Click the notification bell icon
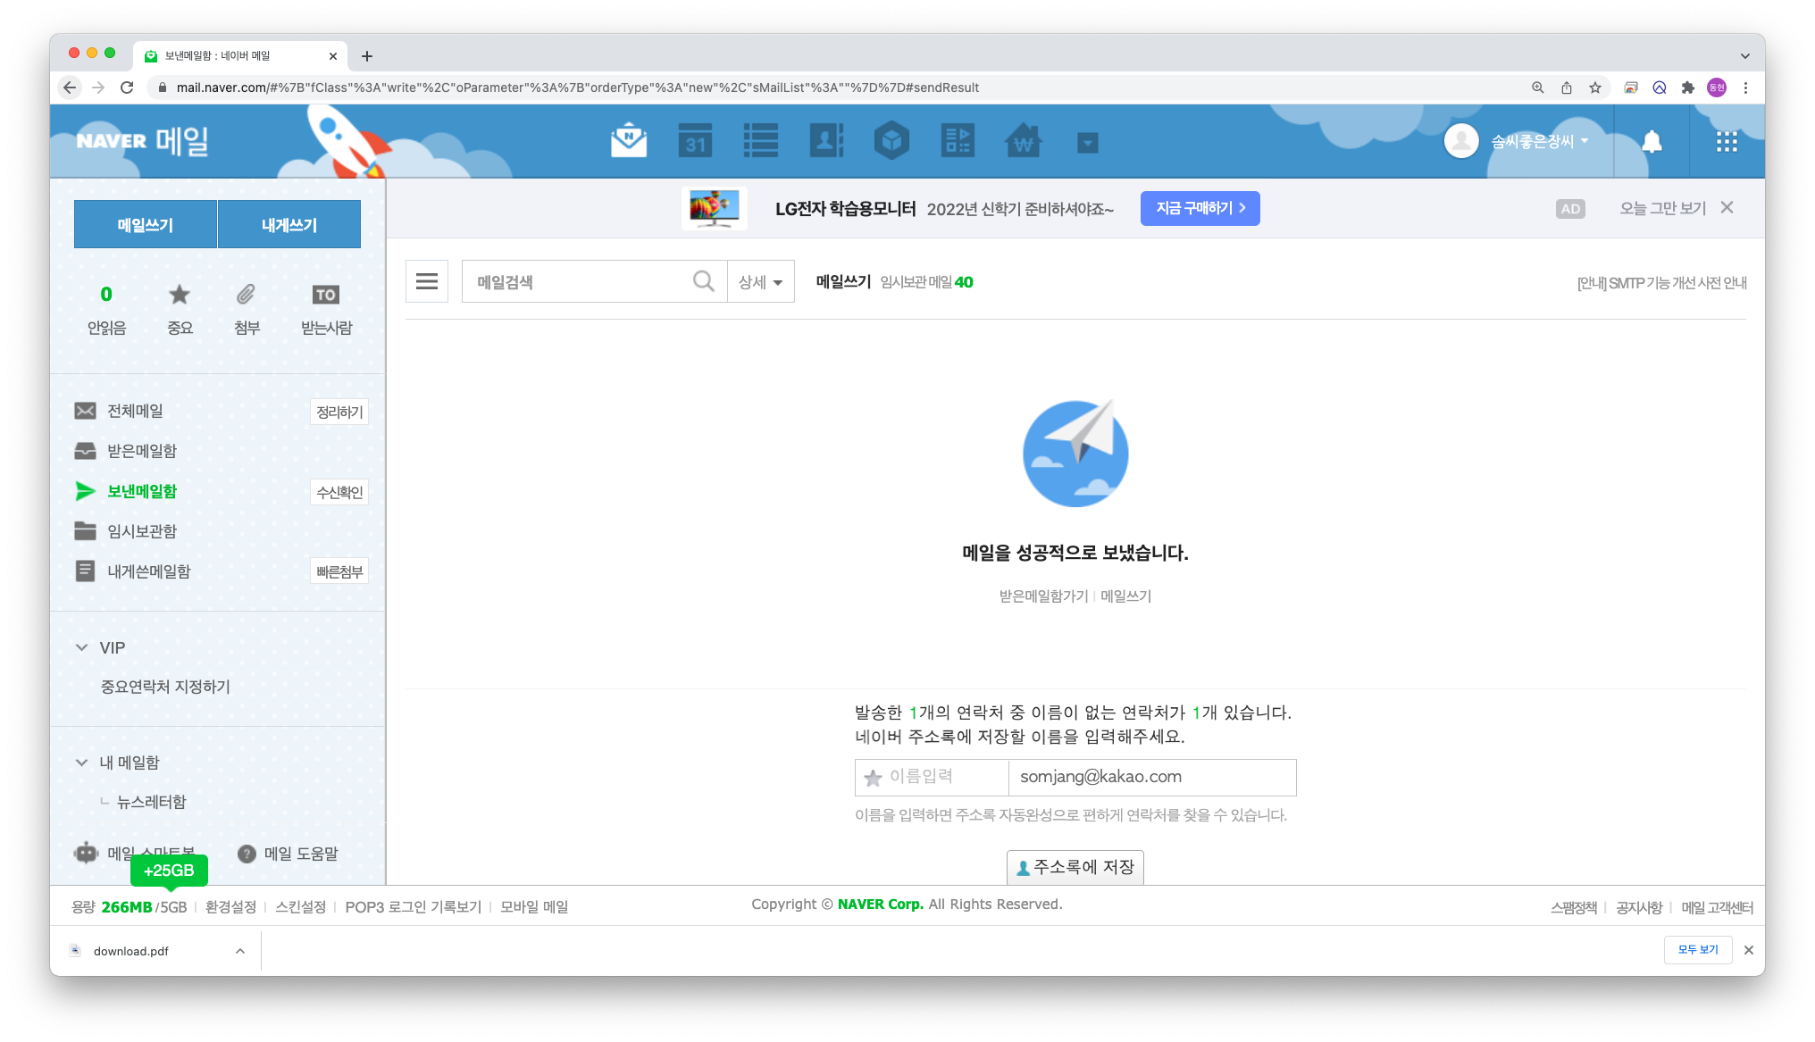The width and height of the screenshot is (1815, 1042). click(x=1652, y=141)
